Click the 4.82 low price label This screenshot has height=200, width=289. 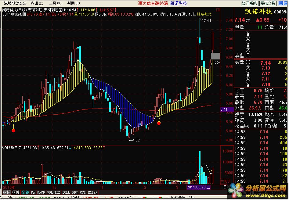tap(136, 140)
